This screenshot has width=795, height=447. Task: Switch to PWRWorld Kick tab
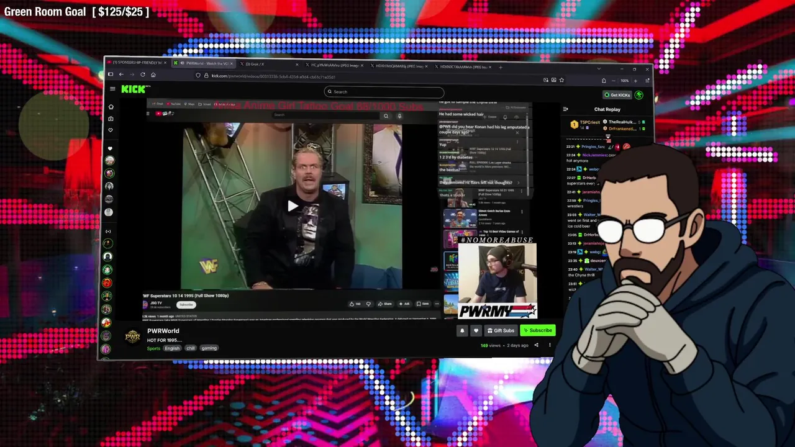click(x=204, y=63)
